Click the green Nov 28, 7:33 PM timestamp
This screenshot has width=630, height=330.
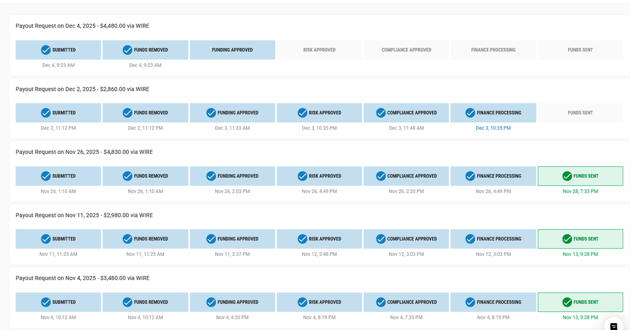(x=580, y=191)
